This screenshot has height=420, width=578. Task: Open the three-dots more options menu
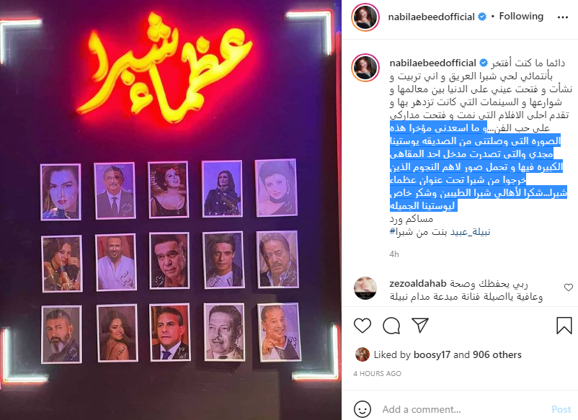[x=563, y=17]
